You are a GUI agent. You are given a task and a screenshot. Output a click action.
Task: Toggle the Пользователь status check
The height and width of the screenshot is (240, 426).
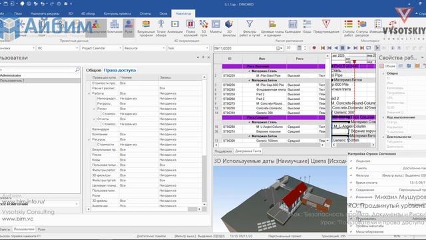point(351,219)
